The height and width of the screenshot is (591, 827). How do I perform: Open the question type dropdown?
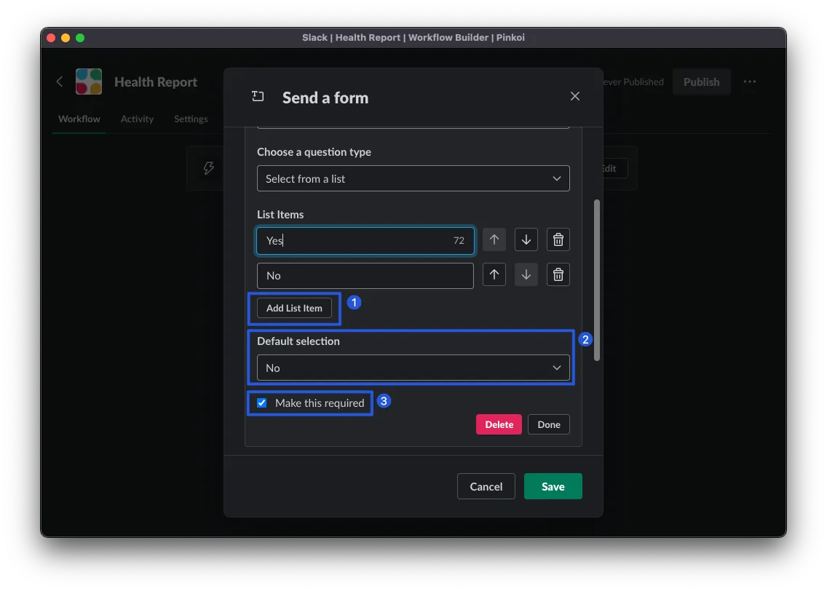pyautogui.click(x=413, y=178)
